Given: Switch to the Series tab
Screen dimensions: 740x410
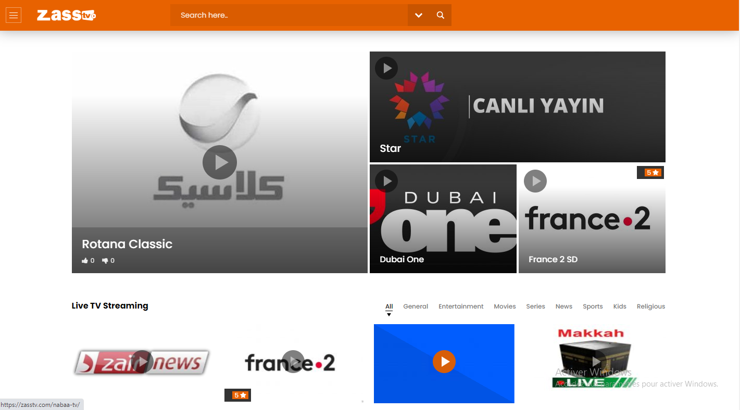Looking at the screenshot, I should point(535,306).
